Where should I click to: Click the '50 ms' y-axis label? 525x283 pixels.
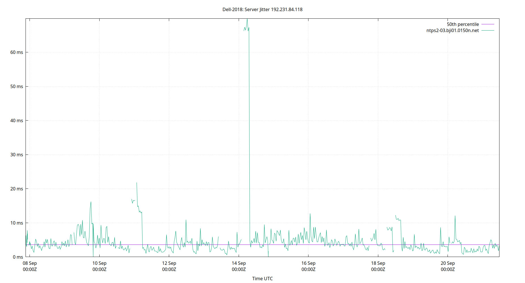[17, 86]
